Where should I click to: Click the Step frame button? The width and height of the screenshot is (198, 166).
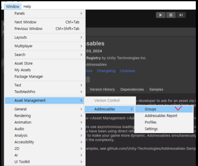(x=181, y=15)
